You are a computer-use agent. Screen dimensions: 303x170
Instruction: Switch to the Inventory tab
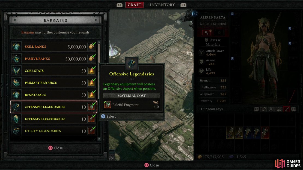pyautogui.click(x=162, y=5)
